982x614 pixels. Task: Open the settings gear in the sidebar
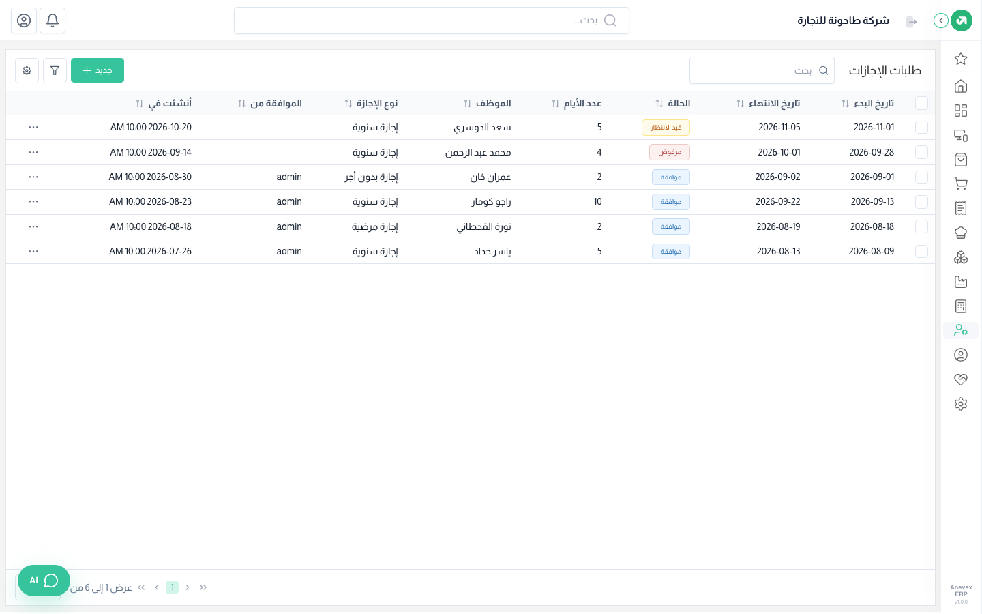click(x=961, y=404)
